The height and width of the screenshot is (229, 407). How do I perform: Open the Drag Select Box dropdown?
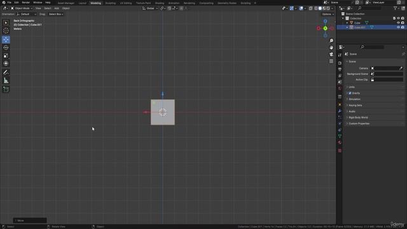point(56,14)
